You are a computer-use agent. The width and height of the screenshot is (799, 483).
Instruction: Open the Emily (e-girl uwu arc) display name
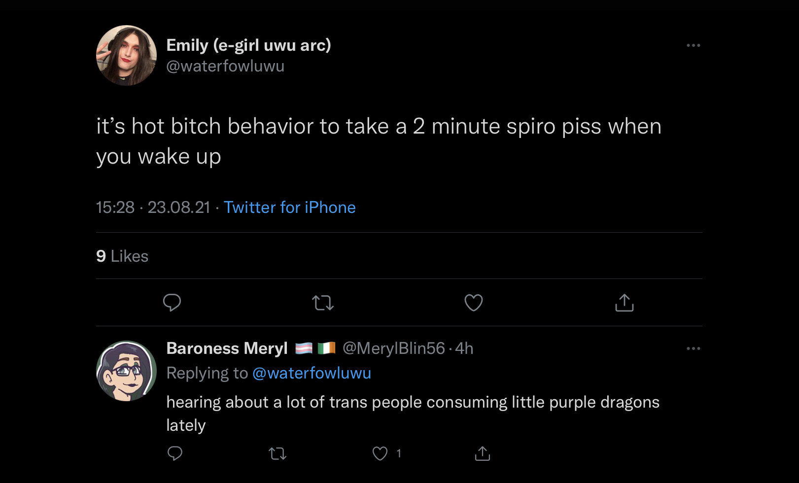pos(249,45)
